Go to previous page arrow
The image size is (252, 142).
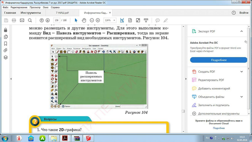42,20
